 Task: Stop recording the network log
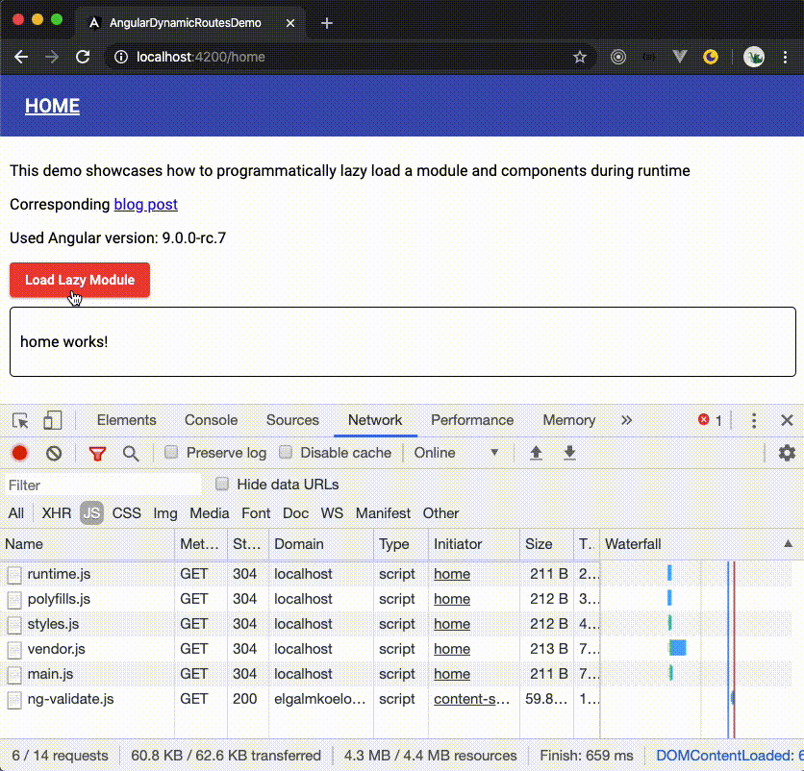point(19,453)
